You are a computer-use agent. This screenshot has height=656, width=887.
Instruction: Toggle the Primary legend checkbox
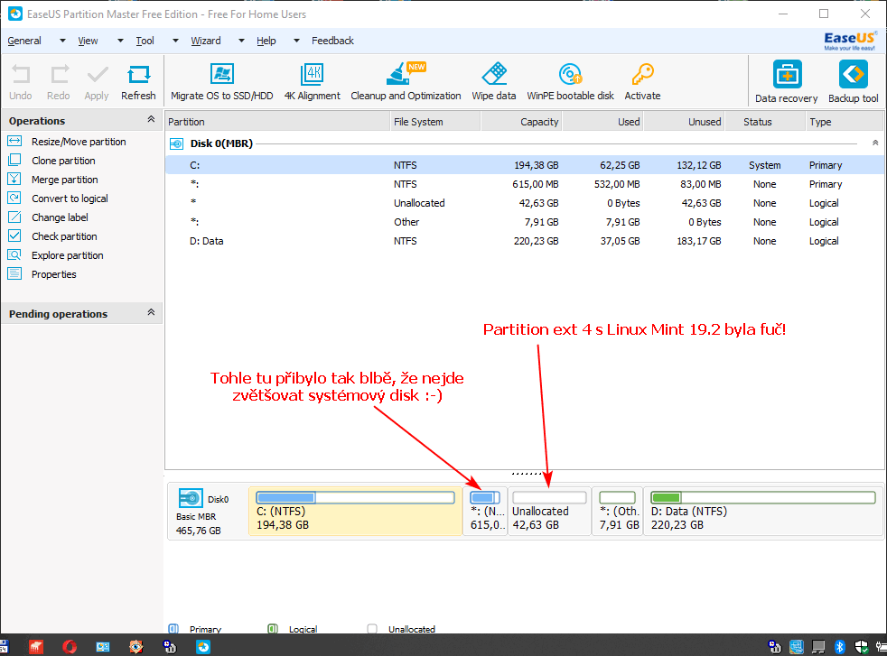(x=173, y=629)
